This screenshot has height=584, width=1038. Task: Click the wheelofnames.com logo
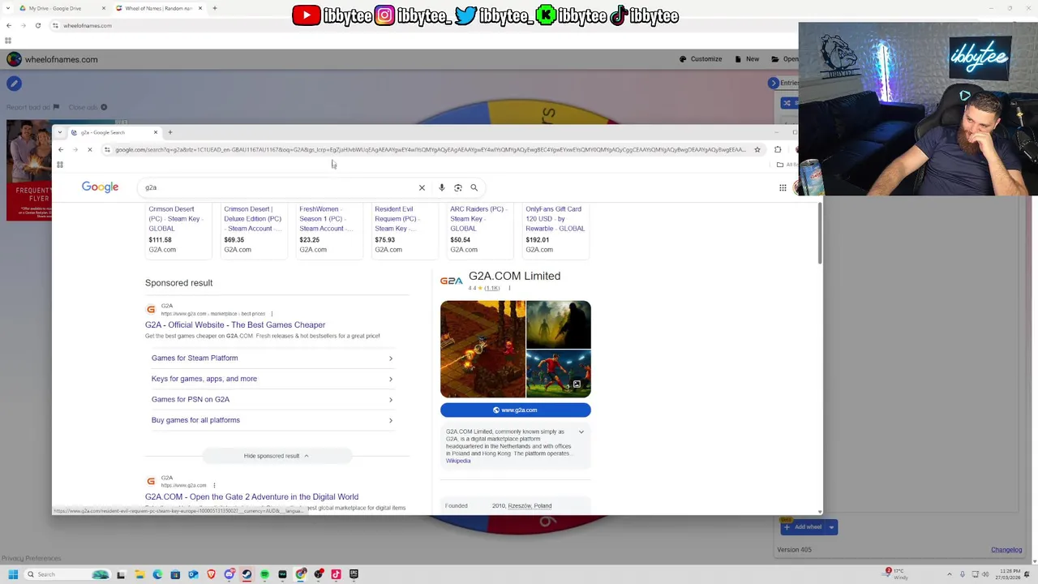(x=52, y=59)
